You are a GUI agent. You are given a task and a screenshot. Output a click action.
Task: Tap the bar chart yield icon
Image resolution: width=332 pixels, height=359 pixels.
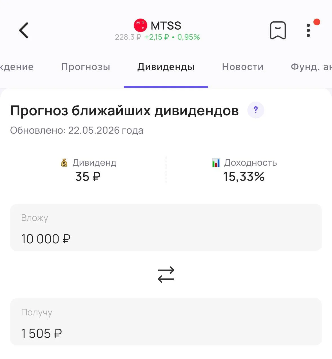pyautogui.click(x=216, y=163)
